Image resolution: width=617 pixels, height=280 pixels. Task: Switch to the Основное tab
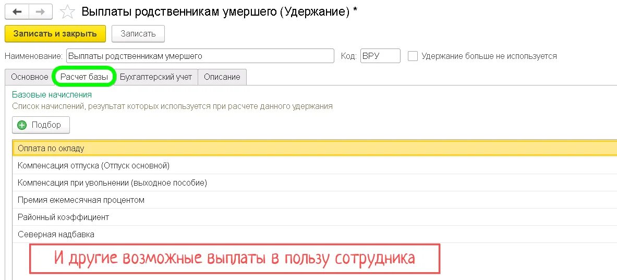point(30,77)
